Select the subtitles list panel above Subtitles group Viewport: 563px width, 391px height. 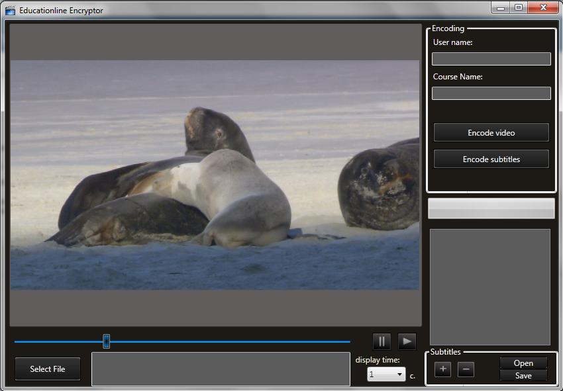490,286
